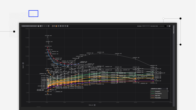Open the CHINA KUNGFU Credit Curves dropdown
Screen dimensions: 196x110
[29, 26]
